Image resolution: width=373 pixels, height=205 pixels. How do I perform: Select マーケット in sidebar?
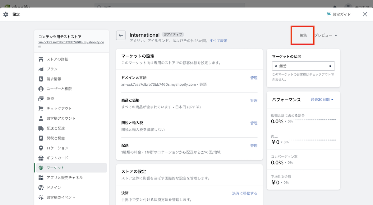[x=71, y=168]
